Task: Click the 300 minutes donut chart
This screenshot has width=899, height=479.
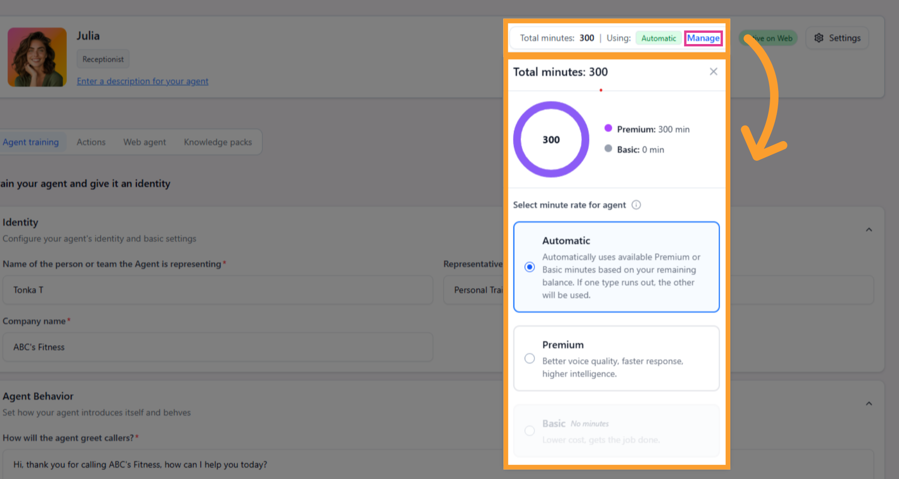Action: coord(551,140)
